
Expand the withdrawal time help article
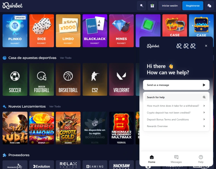(176, 106)
